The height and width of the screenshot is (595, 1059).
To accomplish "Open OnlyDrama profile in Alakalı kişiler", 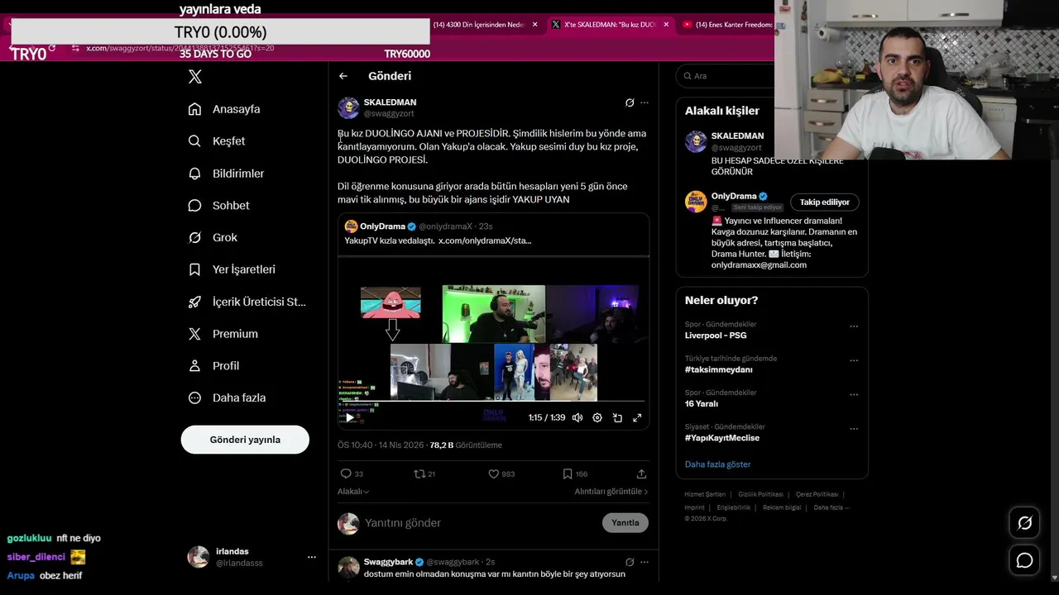I will (x=734, y=197).
